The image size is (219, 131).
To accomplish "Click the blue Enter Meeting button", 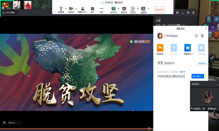I will click(196, 76).
